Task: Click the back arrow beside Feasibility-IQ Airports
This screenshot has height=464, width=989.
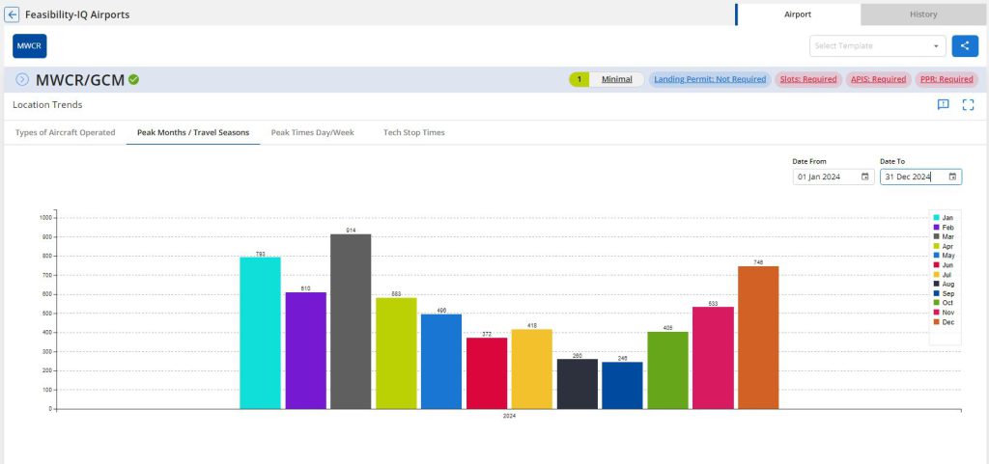Action: tap(13, 15)
